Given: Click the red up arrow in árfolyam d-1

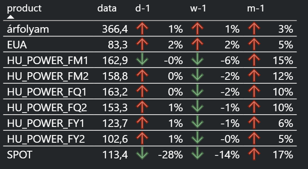Looking at the screenshot, I should pos(142,28).
